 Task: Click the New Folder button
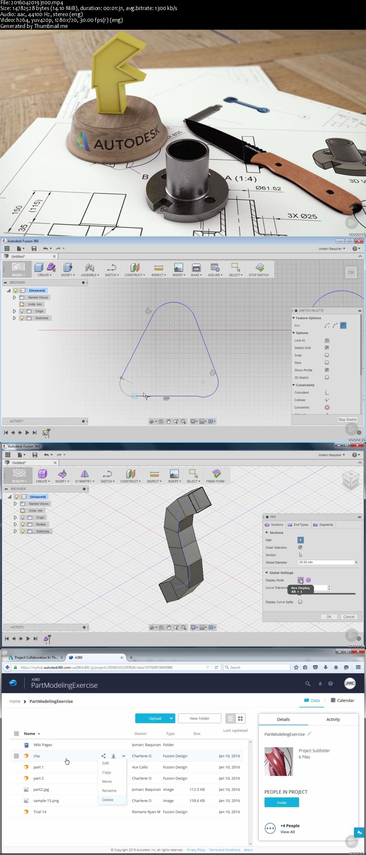(x=199, y=718)
